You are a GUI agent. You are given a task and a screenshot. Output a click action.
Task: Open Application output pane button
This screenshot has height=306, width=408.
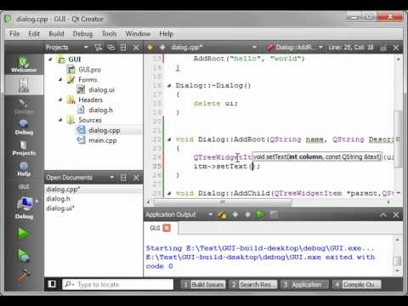304,284
